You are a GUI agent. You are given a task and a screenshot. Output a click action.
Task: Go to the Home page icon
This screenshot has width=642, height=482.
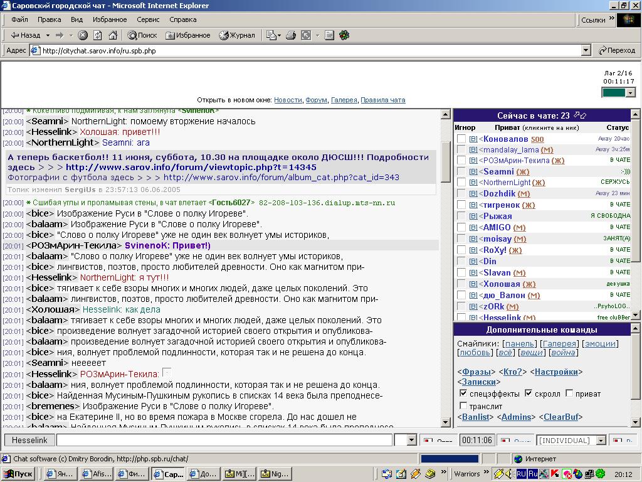[113, 36]
